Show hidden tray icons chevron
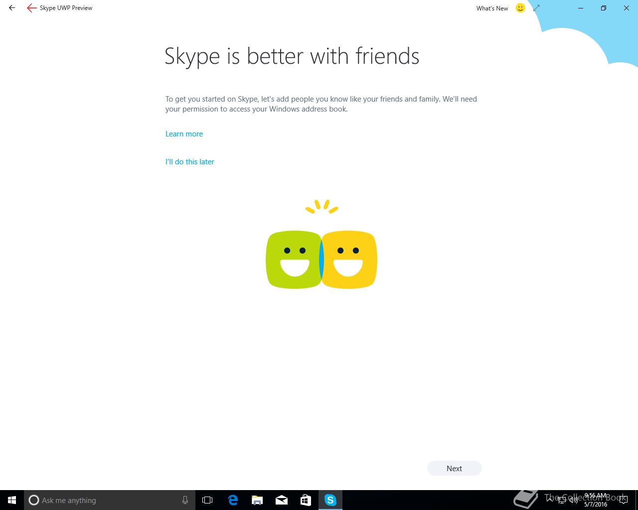The image size is (638, 510). (550, 500)
